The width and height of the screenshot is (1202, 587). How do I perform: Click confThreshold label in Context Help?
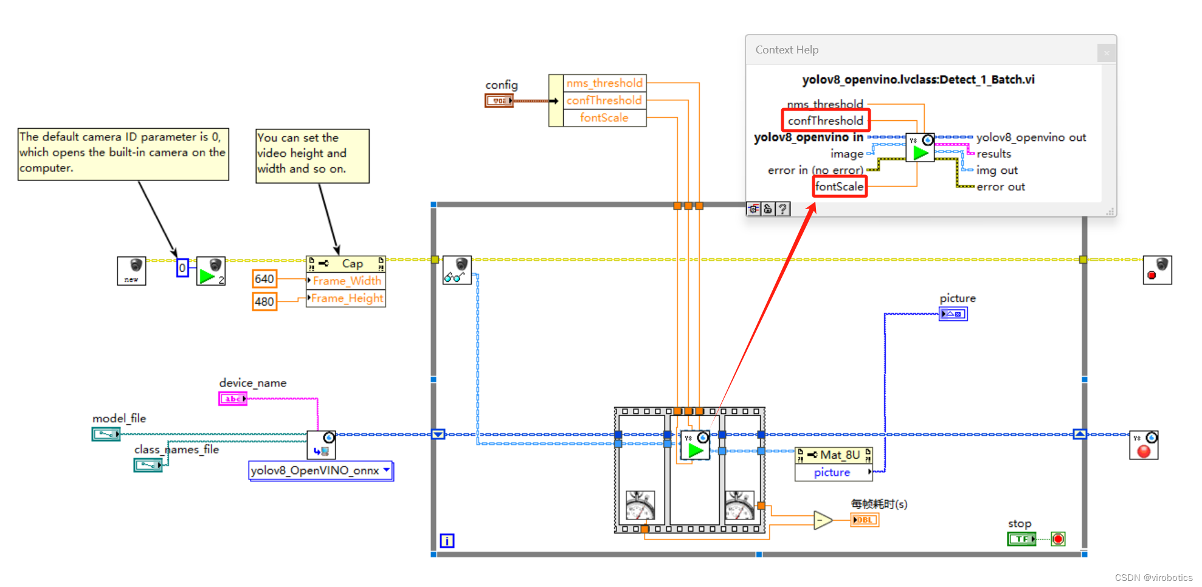point(826,121)
